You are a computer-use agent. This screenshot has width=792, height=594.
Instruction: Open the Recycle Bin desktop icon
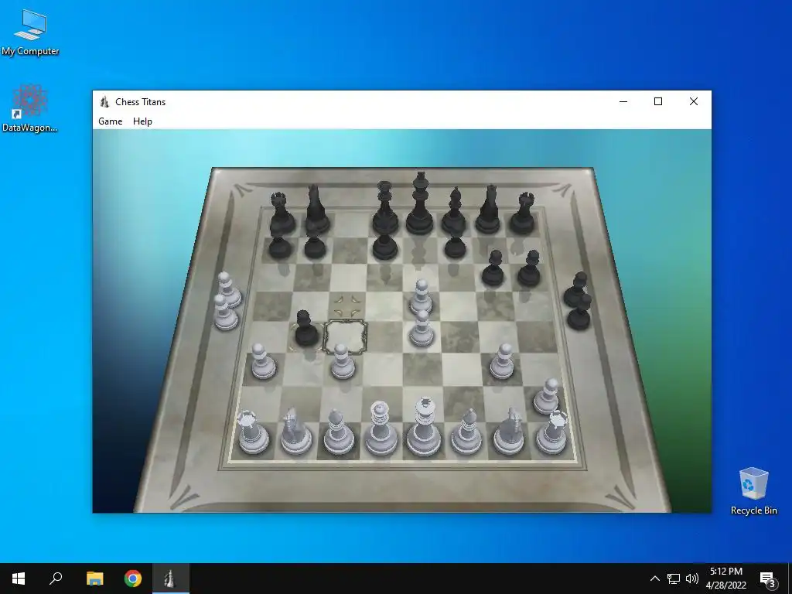[753, 491]
